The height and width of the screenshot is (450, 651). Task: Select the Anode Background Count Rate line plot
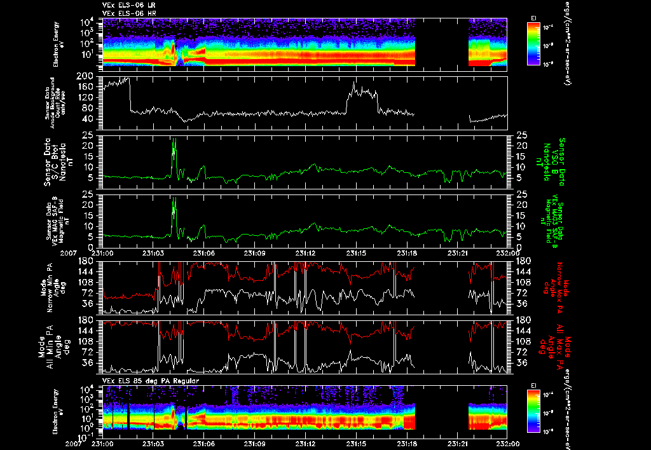pyautogui.click(x=305, y=103)
